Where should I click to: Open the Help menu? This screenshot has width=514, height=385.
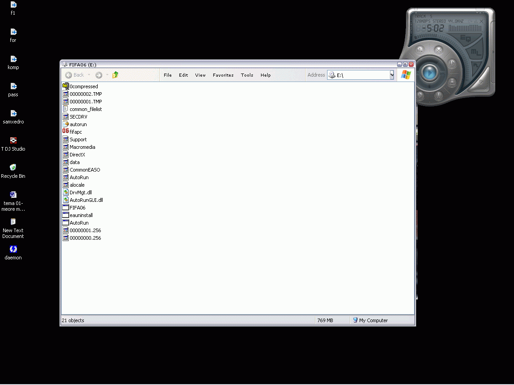266,75
